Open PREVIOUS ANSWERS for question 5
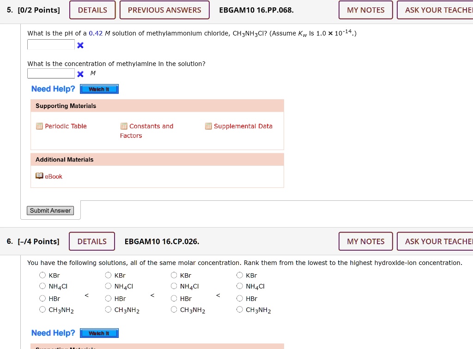Screen dimensions: 473x349 (x=164, y=10)
